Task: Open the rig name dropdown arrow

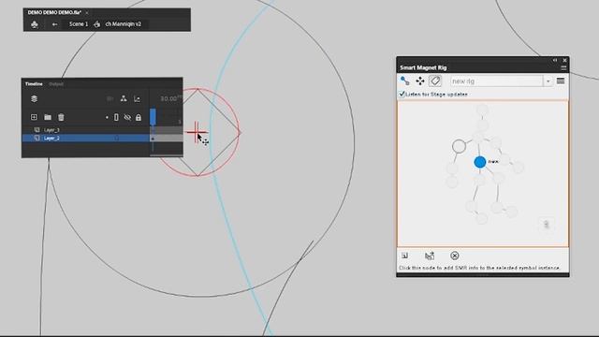Action: (548, 81)
